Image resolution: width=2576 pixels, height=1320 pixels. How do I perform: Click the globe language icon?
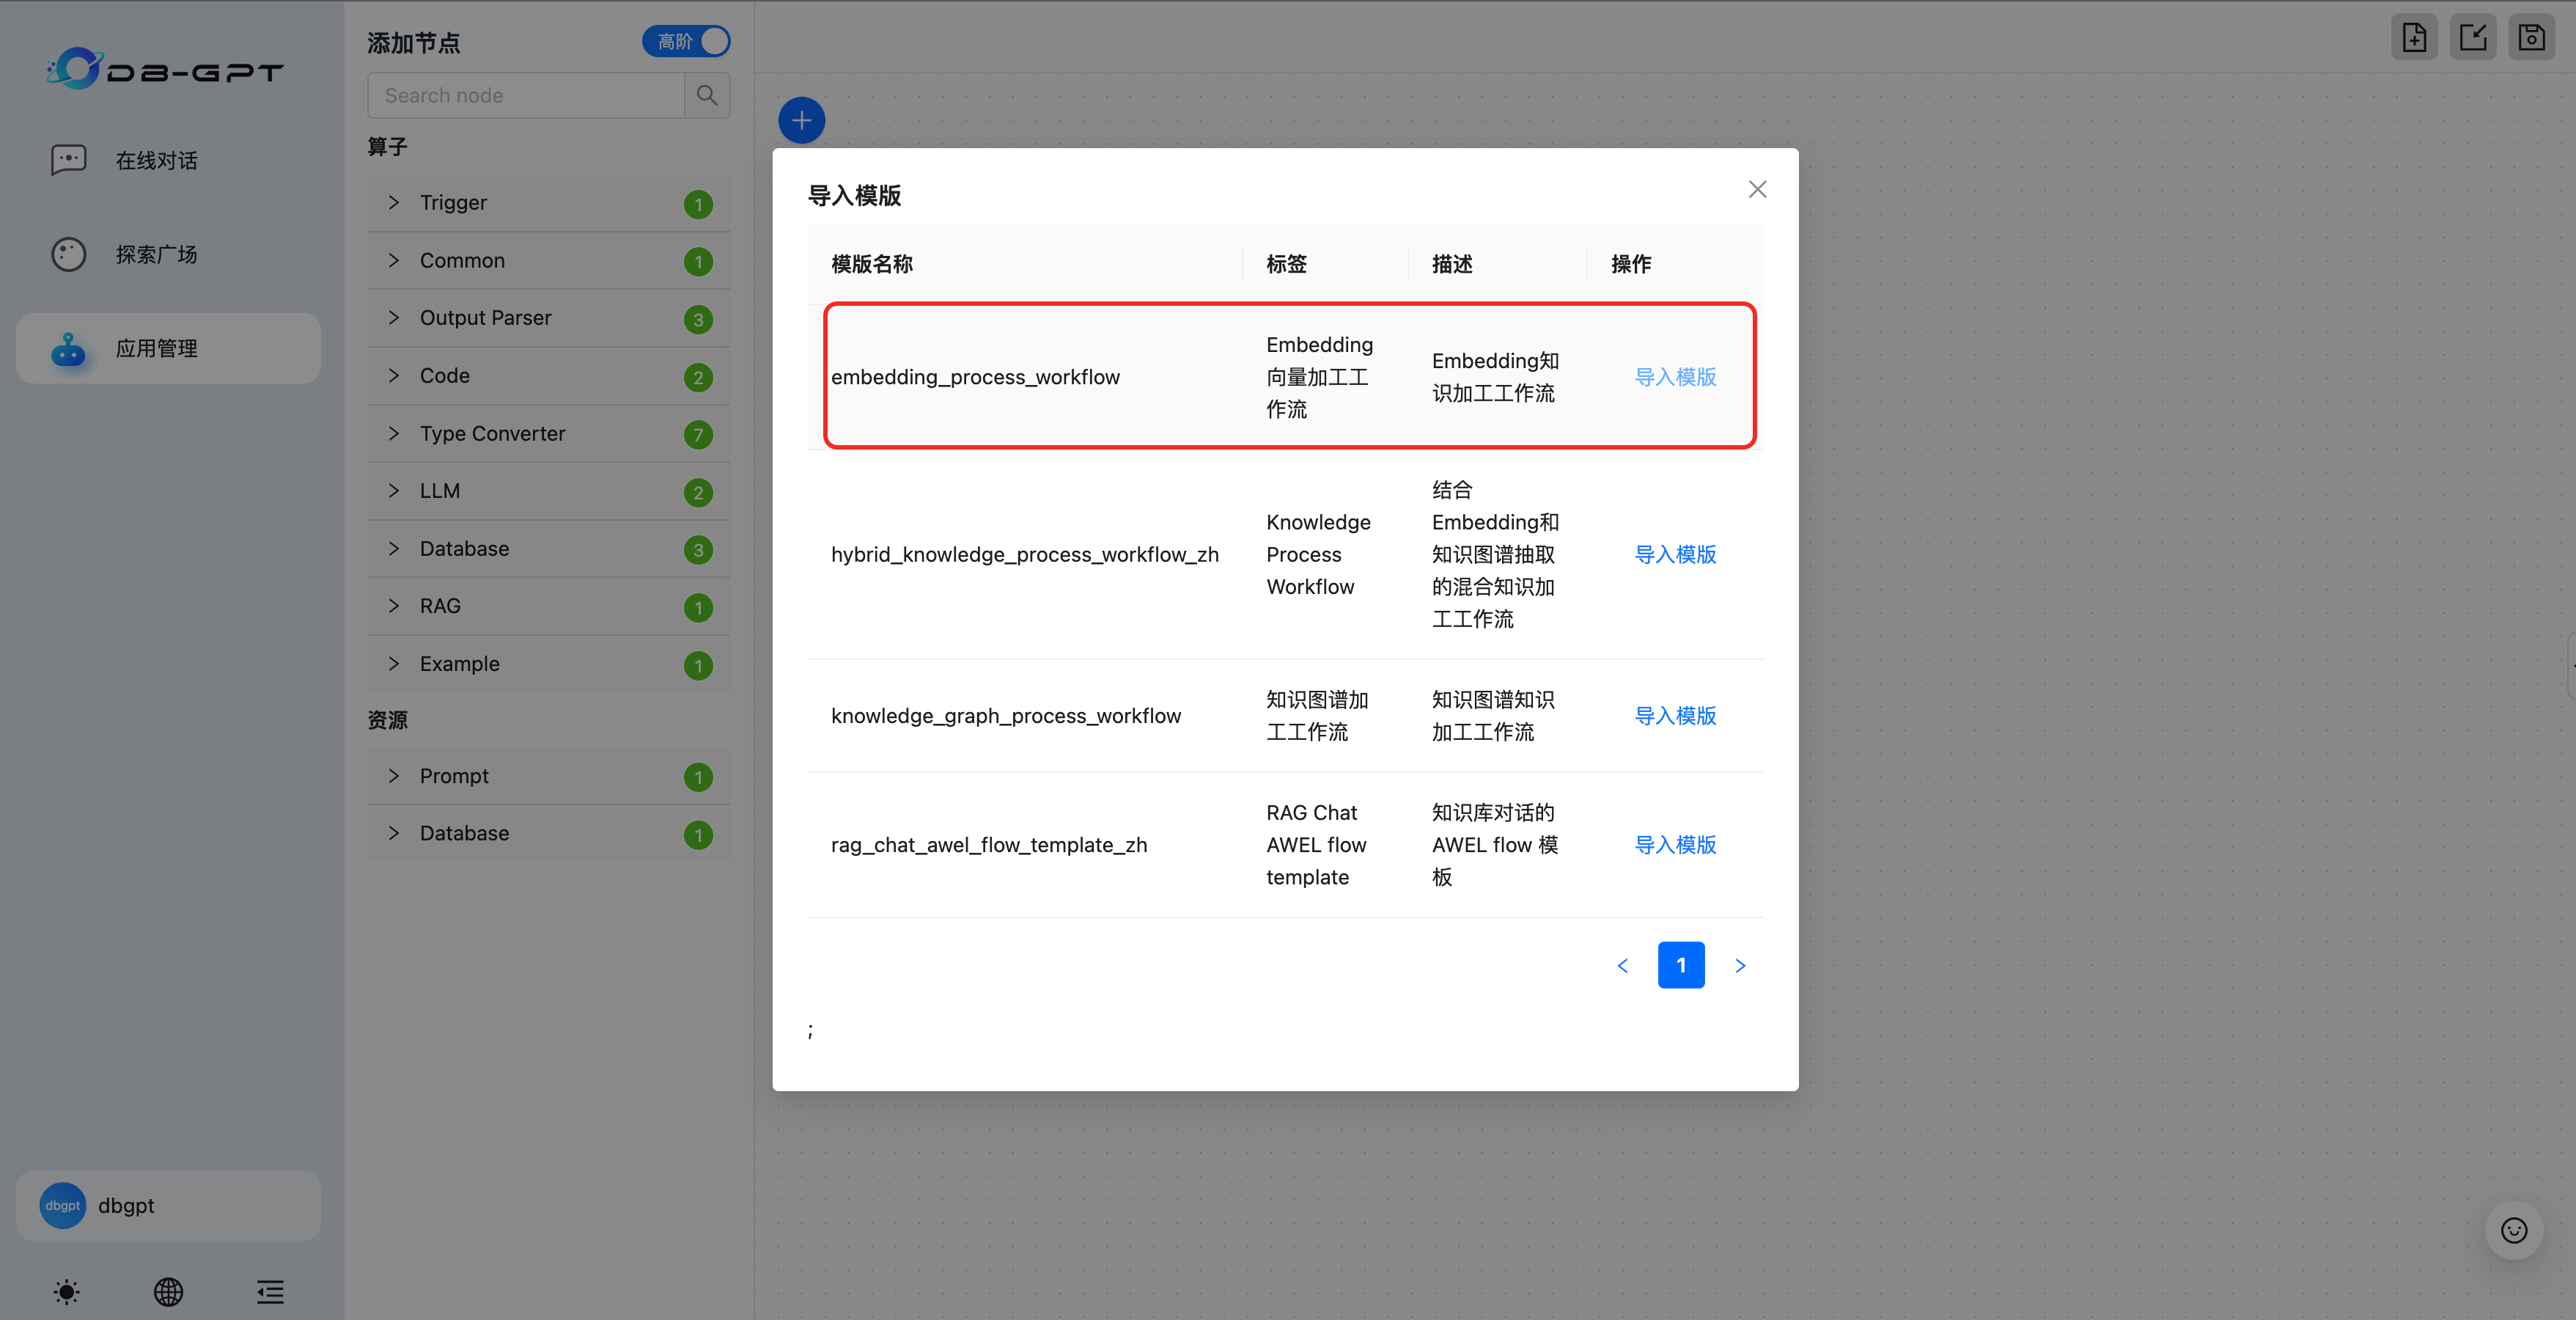point(168,1291)
